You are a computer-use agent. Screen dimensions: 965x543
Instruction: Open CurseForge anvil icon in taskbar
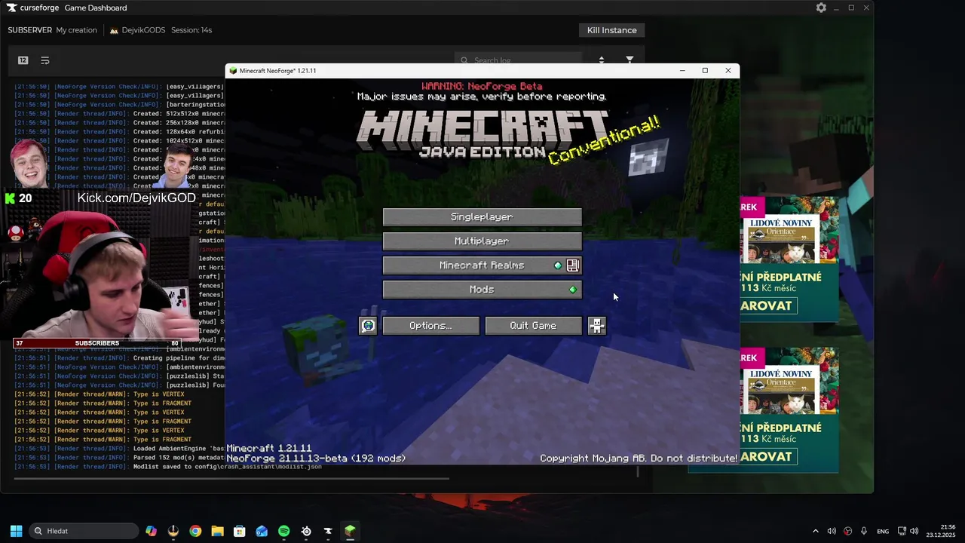[x=328, y=531]
